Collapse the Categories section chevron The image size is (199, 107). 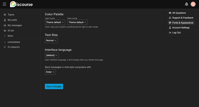[5, 42]
